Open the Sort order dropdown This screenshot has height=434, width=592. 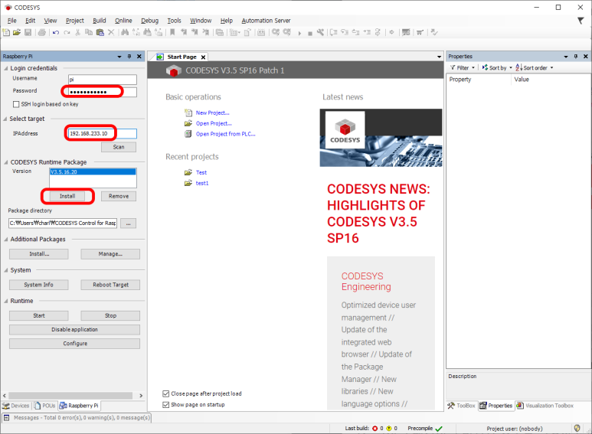[535, 68]
